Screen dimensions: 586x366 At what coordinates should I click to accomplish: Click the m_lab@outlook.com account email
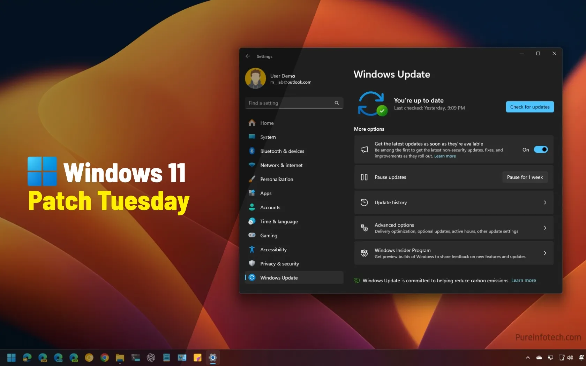(291, 82)
